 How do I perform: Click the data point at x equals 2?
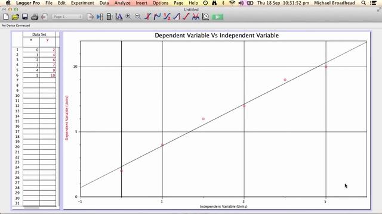[203, 119]
